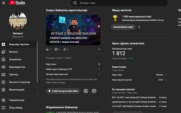Select Бақылау тақтасы menu item
The height and width of the screenshot is (113, 181).
click(18, 44)
